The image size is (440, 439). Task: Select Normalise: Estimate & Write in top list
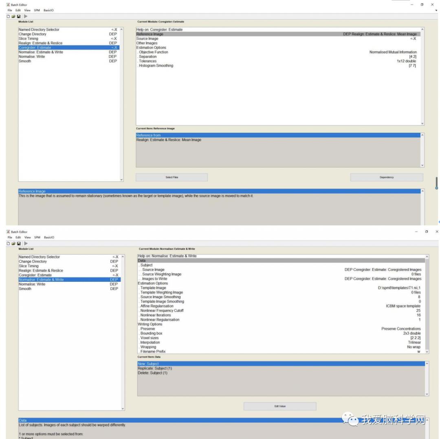[69, 52]
